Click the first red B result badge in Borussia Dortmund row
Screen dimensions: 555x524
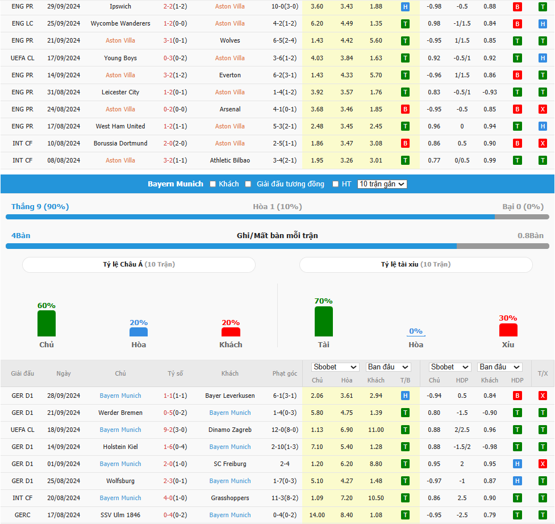click(405, 143)
